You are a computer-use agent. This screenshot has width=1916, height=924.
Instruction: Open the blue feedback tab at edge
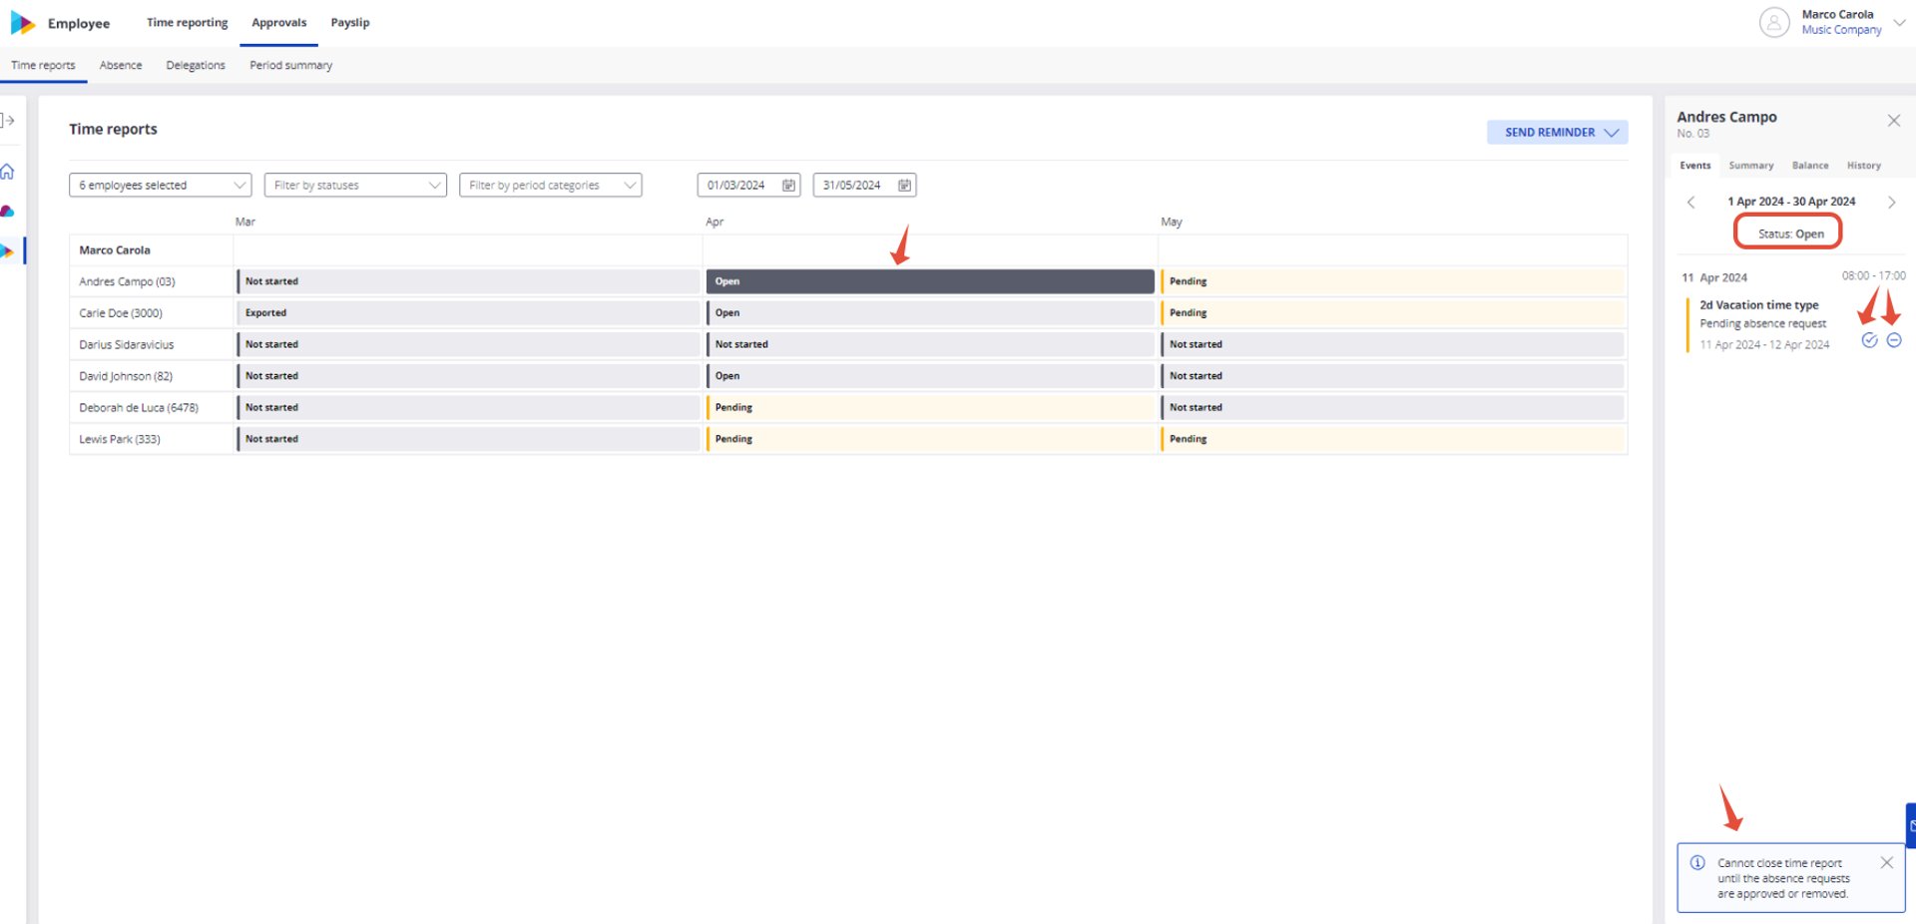pos(1910,826)
